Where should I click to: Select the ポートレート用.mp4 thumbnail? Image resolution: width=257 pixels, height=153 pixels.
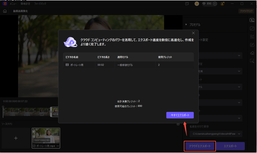[46, 136]
